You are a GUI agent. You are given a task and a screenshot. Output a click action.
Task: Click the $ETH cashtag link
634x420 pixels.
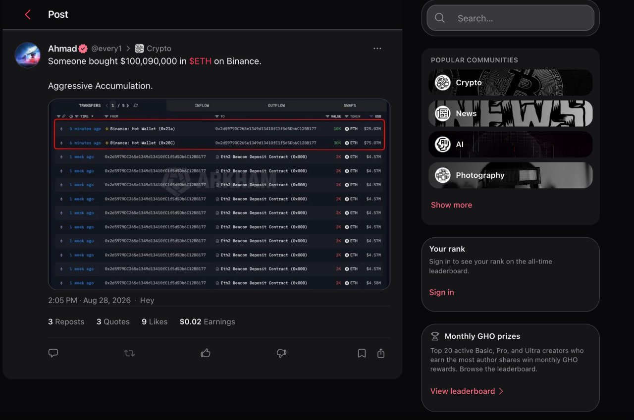pyautogui.click(x=200, y=61)
